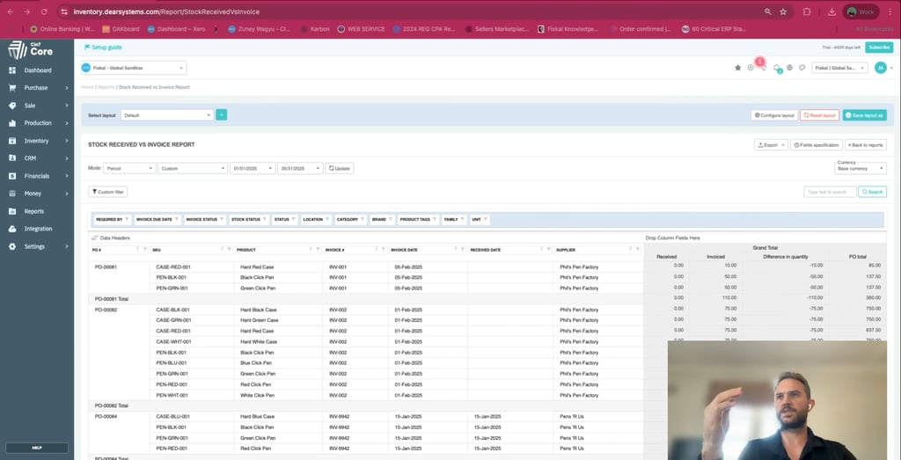This screenshot has height=460, width=901.
Task: Open Fields specification
Action: 816,145
